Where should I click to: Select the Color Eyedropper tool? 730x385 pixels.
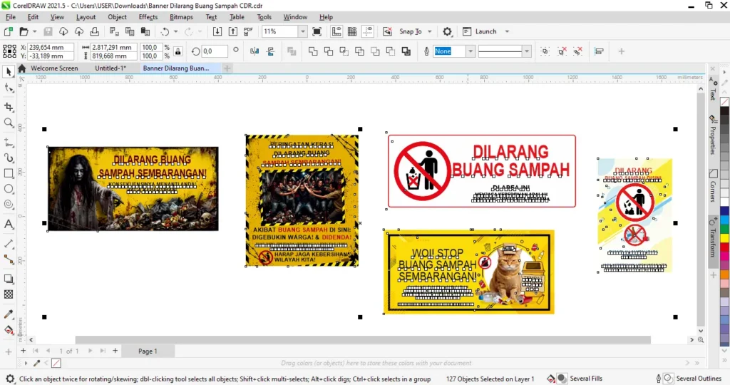tap(9, 314)
